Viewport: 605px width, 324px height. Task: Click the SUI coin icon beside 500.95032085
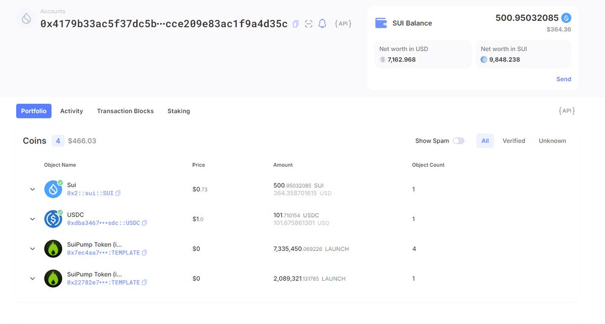pos(566,18)
